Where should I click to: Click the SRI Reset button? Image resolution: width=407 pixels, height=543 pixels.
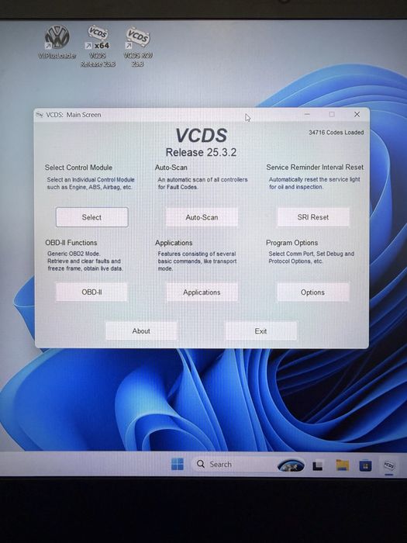313,217
